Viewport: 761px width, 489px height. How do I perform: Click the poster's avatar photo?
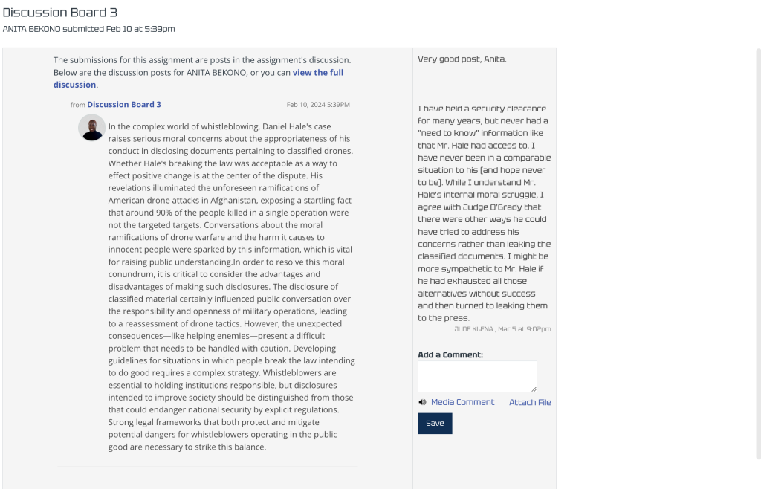[x=91, y=128]
